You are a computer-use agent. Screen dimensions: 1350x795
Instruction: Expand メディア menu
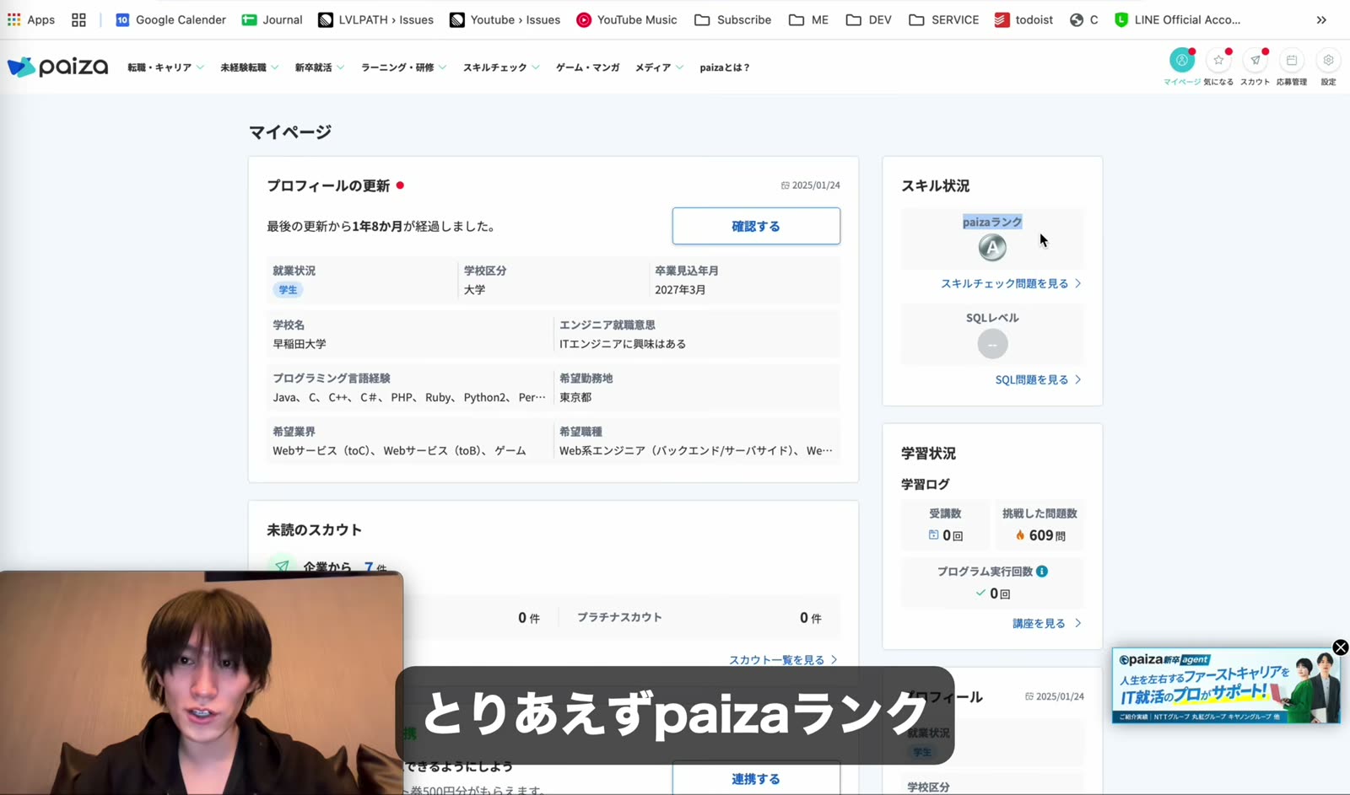[659, 67]
